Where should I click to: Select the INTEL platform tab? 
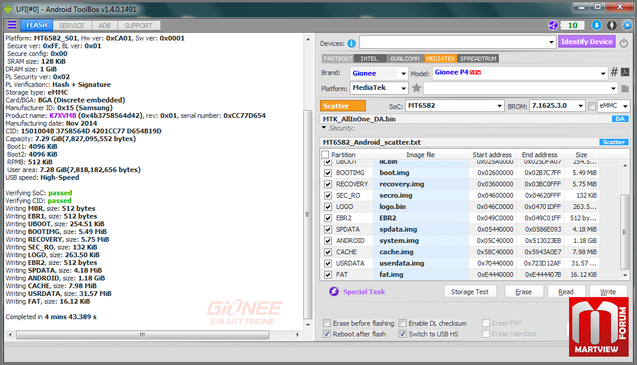[x=369, y=58]
